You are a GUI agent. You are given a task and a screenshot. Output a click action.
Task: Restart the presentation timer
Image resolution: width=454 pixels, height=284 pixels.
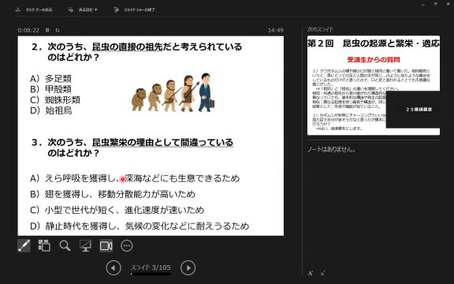(x=58, y=30)
